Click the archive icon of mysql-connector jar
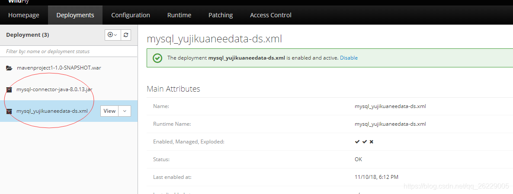Screen dimensions: 513x194 pos(9,89)
